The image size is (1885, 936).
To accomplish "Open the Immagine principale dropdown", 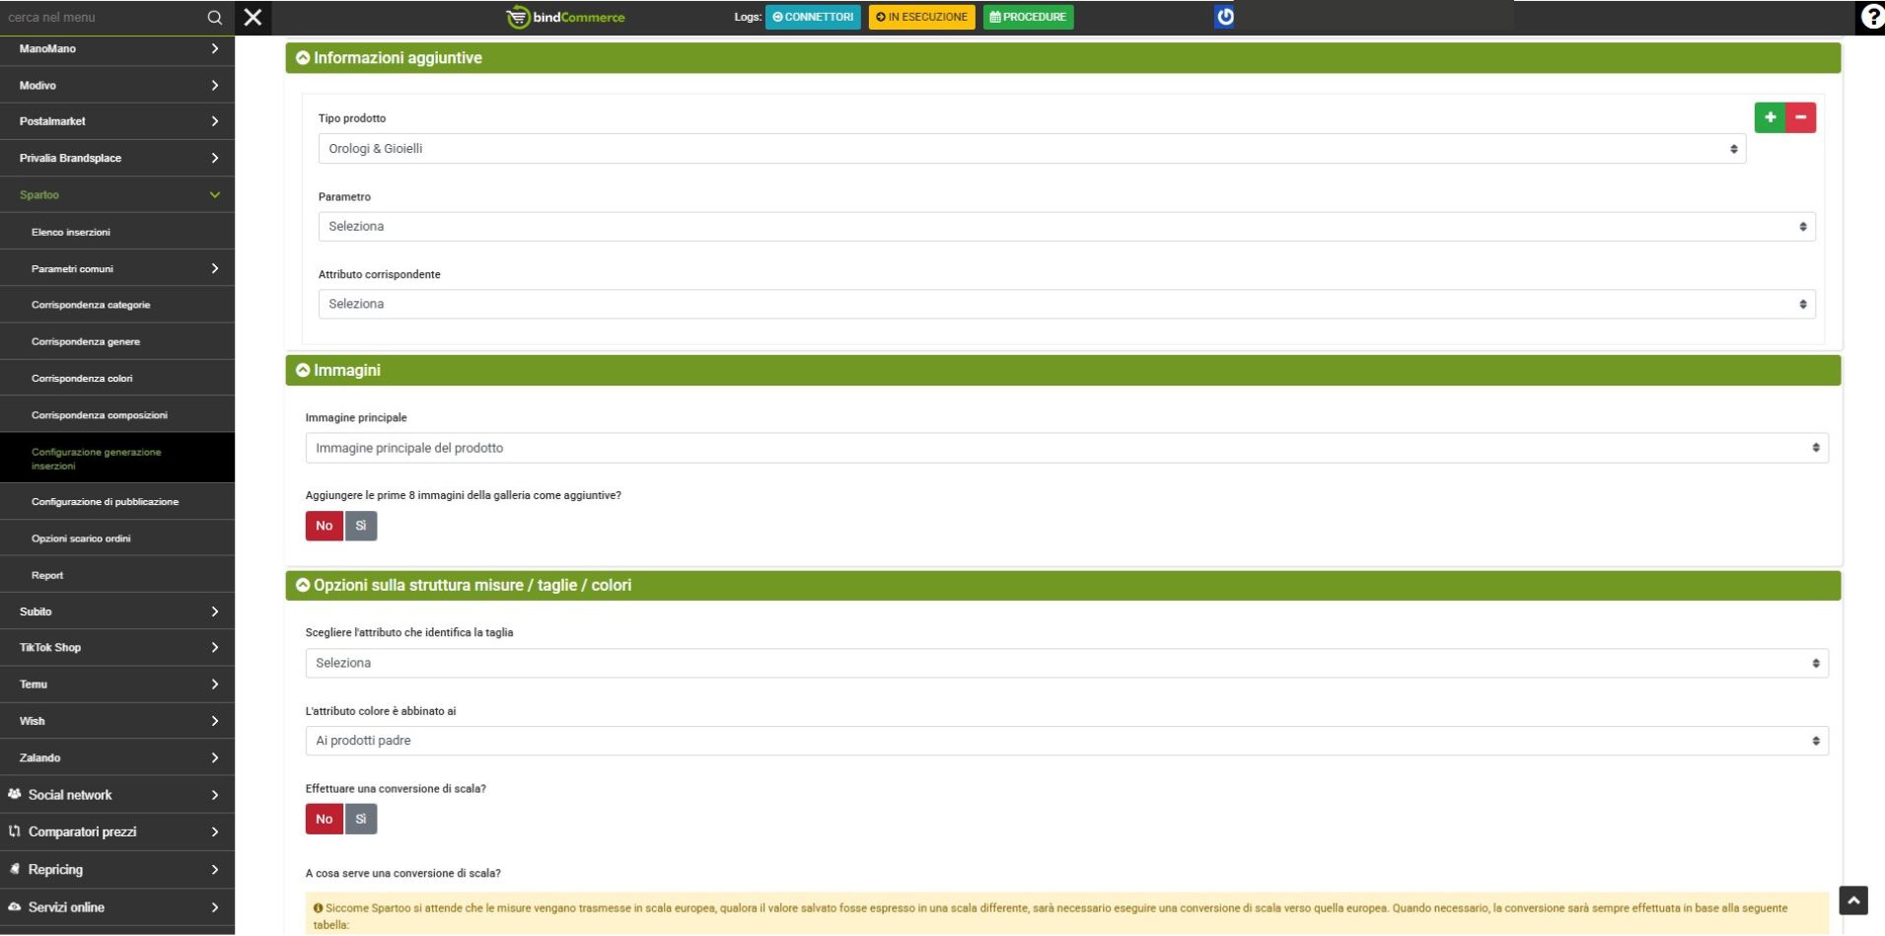I will click(1065, 448).
